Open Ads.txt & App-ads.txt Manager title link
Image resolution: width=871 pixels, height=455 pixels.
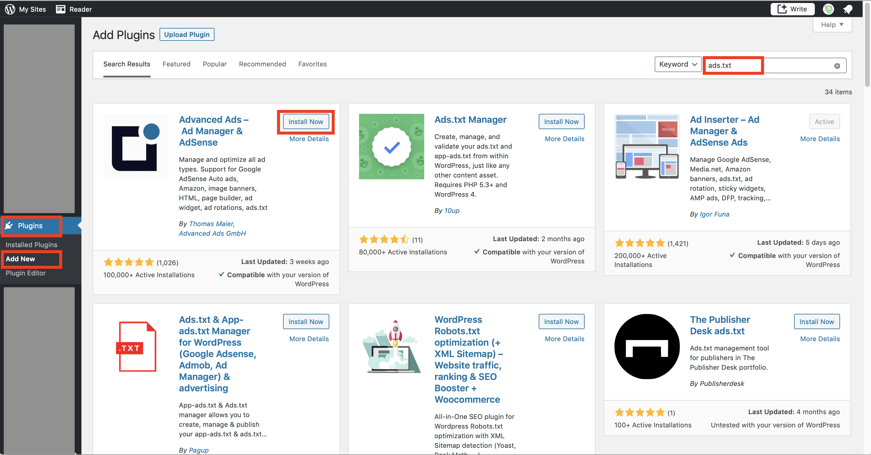(218, 353)
